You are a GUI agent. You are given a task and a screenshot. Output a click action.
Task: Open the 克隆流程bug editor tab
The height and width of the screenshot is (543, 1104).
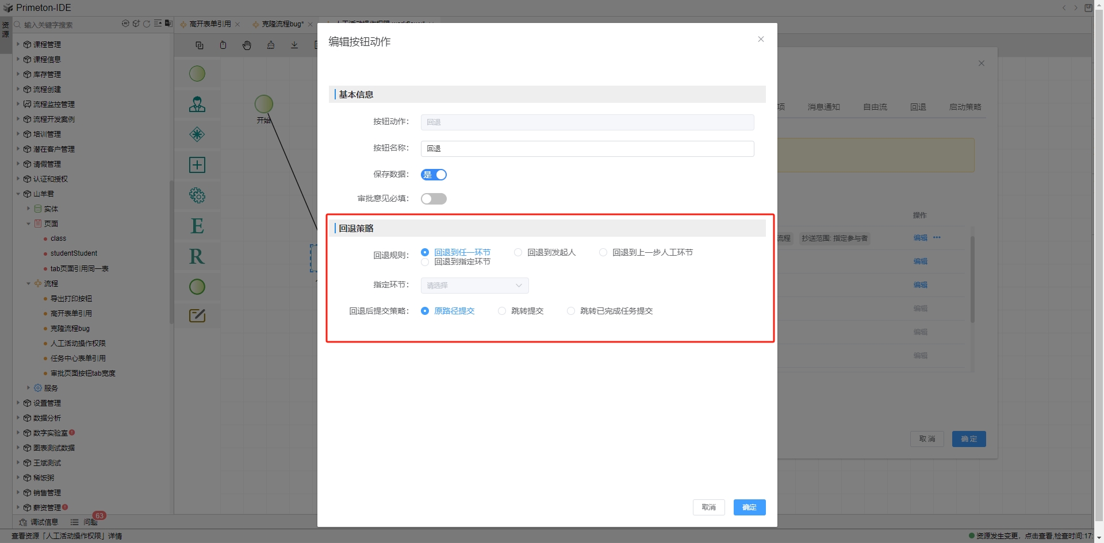click(282, 24)
